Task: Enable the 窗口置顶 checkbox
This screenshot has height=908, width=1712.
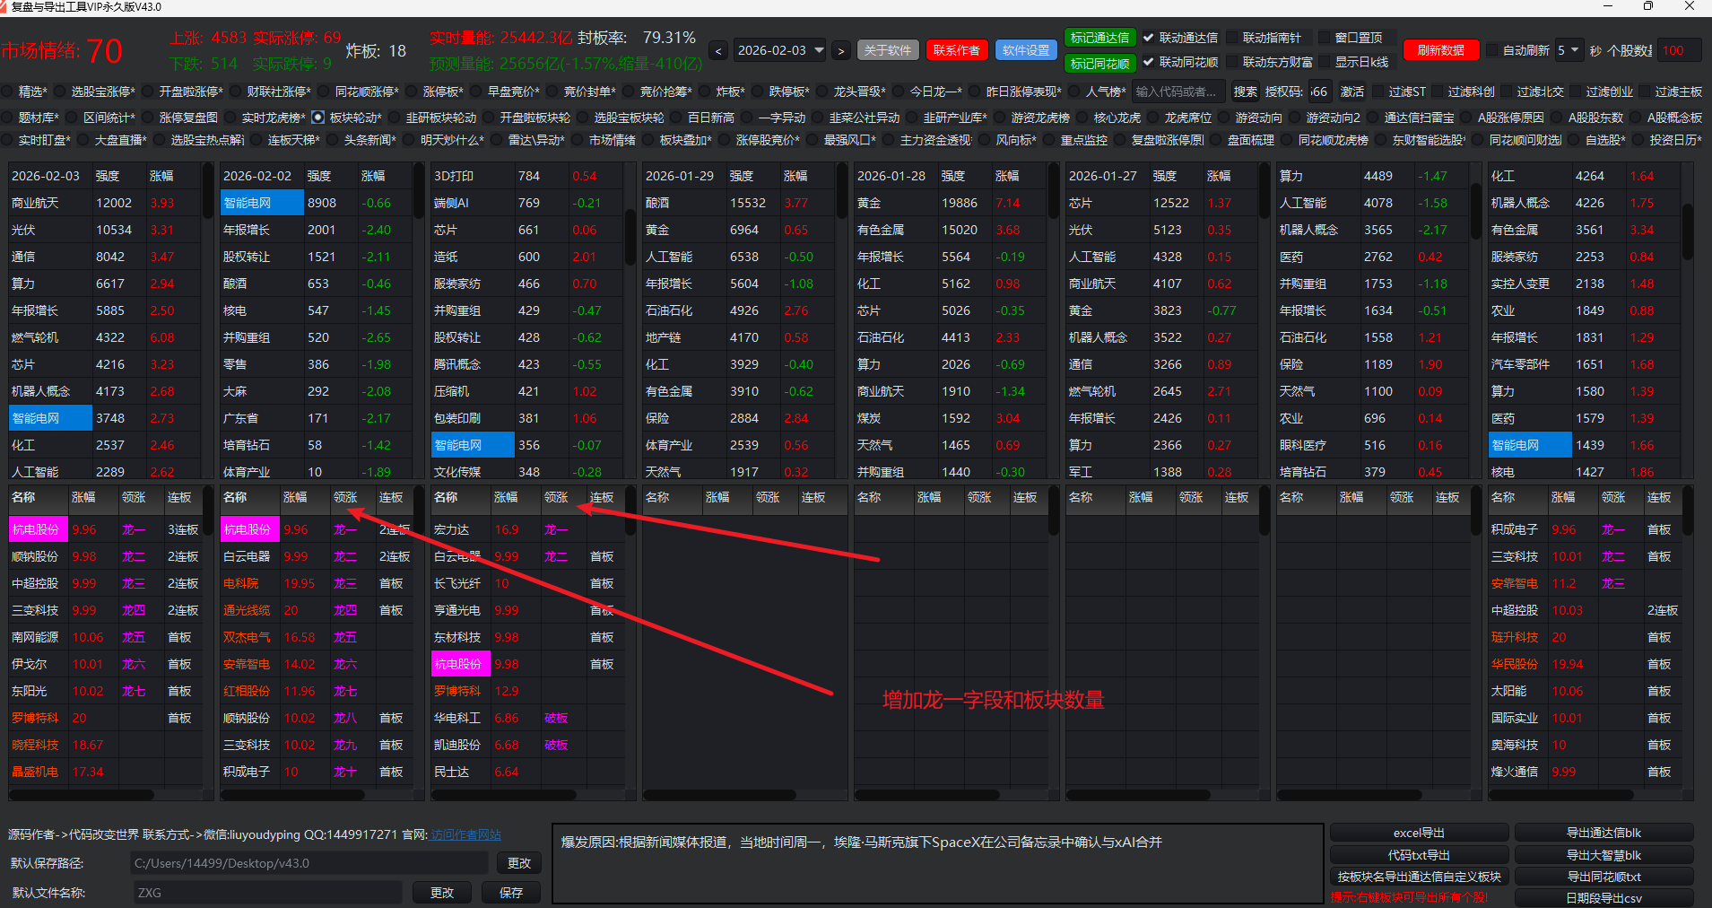Action: pyautogui.click(x=1324, y=38)
